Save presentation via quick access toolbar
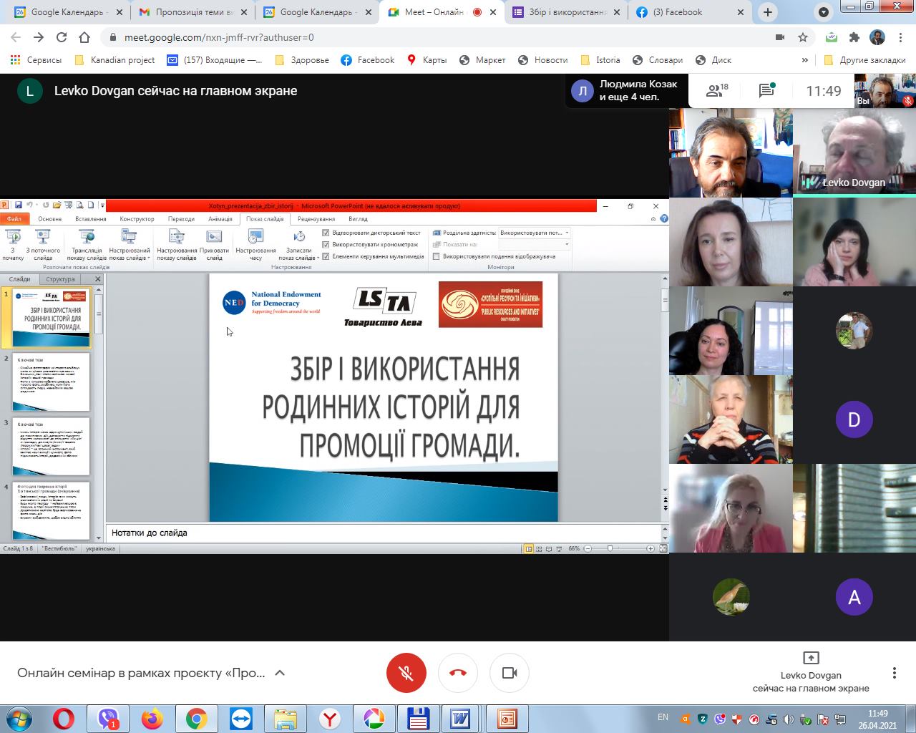This screenshot has height=733, width=916. [x=18, y=205]
